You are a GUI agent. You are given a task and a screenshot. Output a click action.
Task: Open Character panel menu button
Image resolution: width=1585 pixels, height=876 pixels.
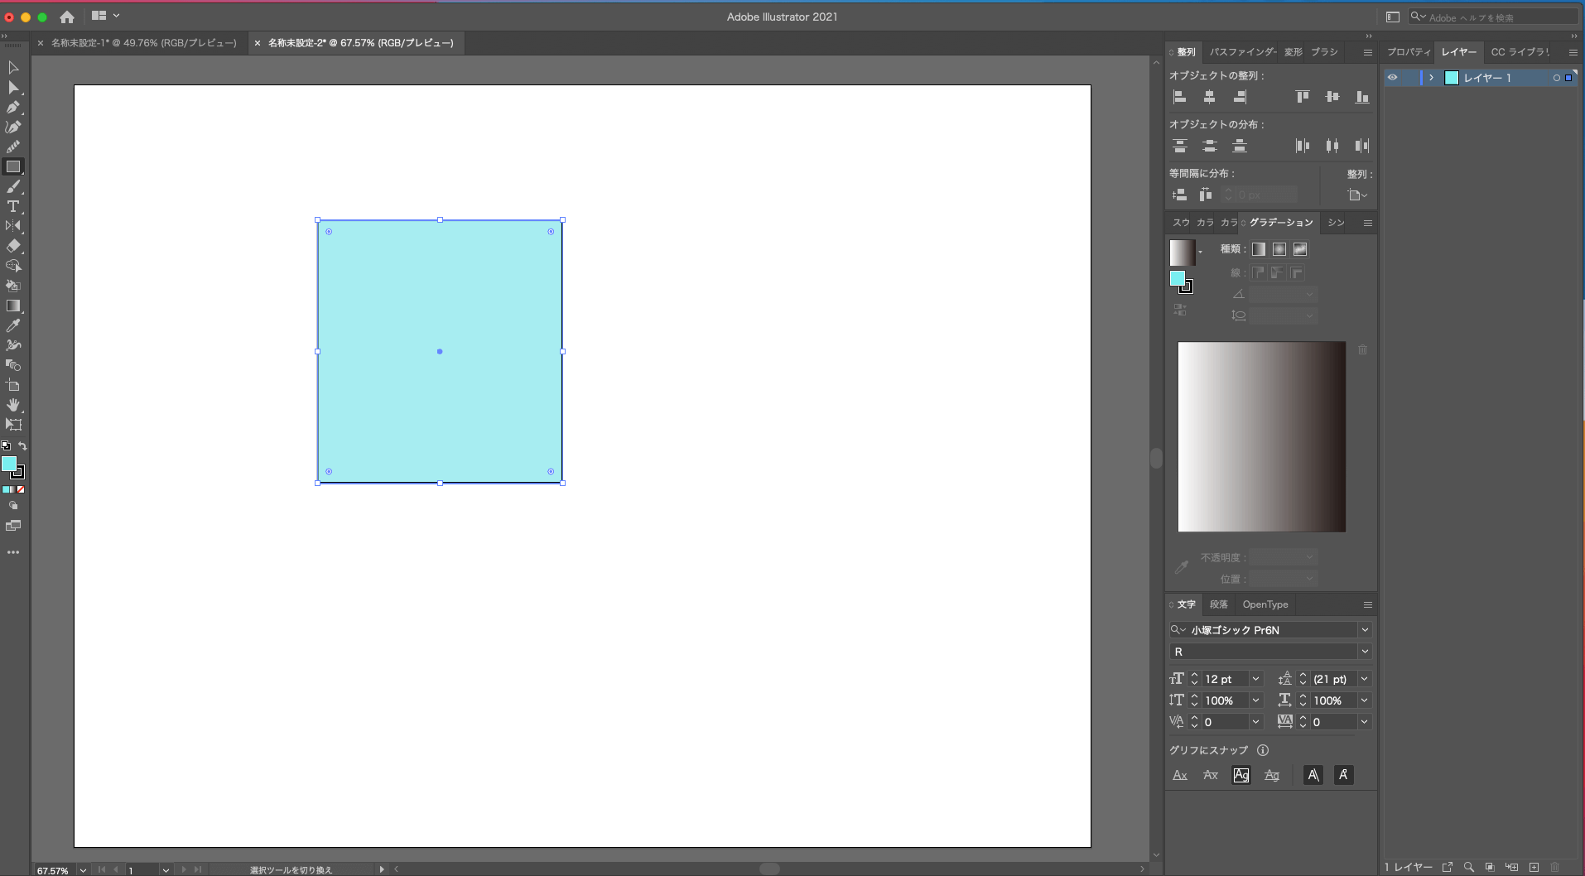click(x=1367, y=604)
